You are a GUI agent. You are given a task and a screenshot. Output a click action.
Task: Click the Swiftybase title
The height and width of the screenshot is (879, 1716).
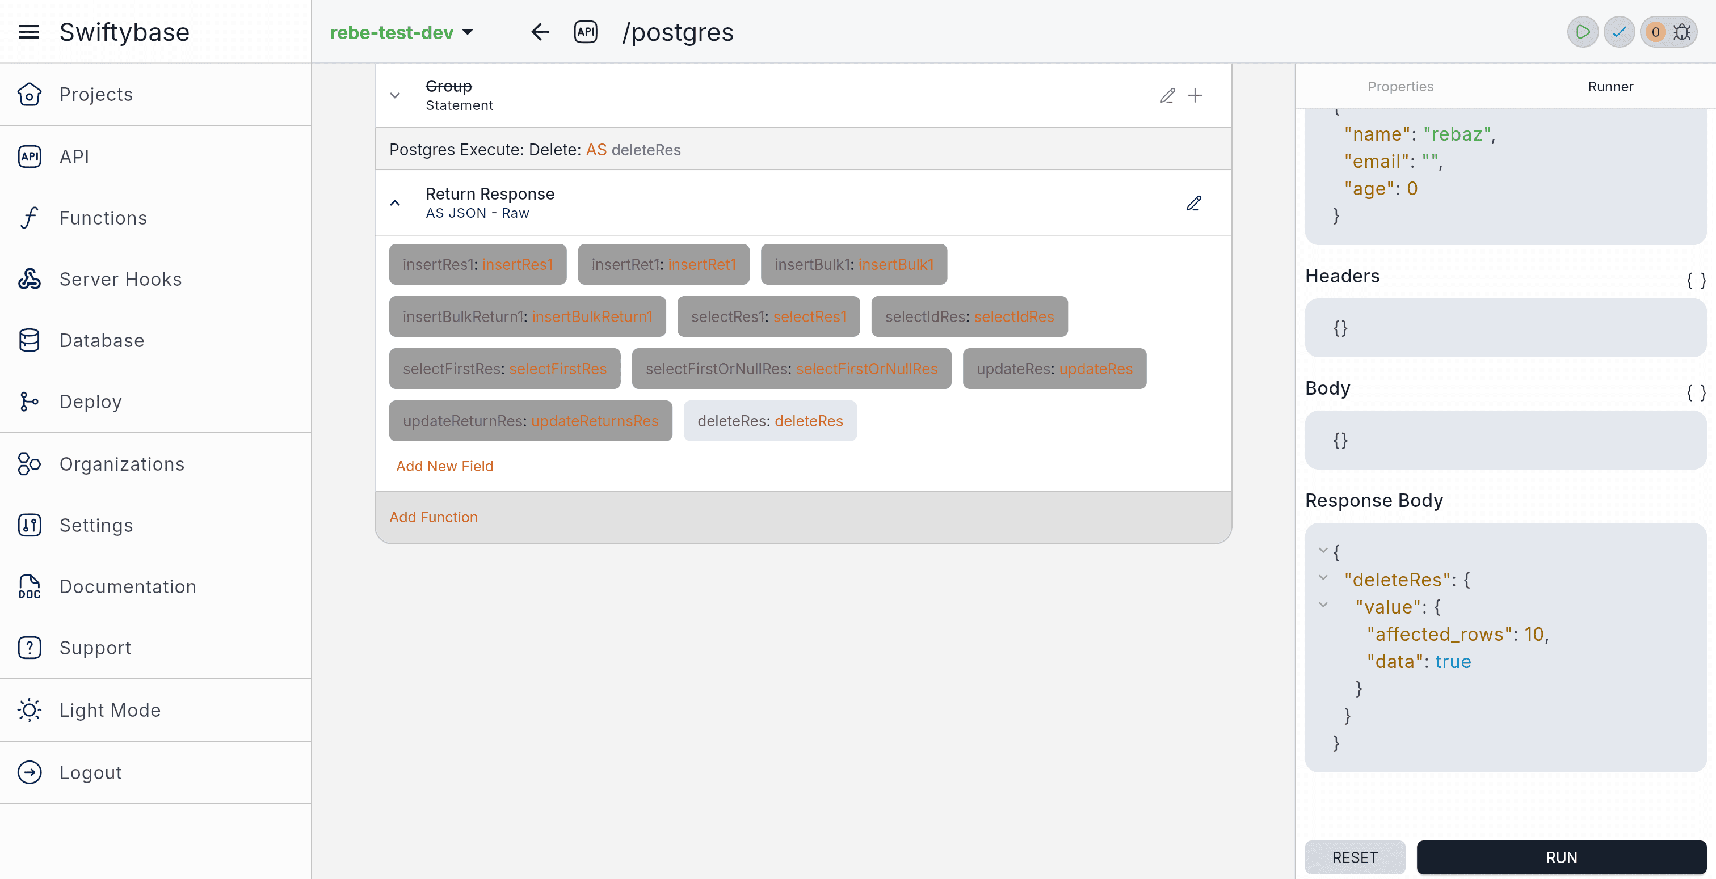[x=125, y=32]
